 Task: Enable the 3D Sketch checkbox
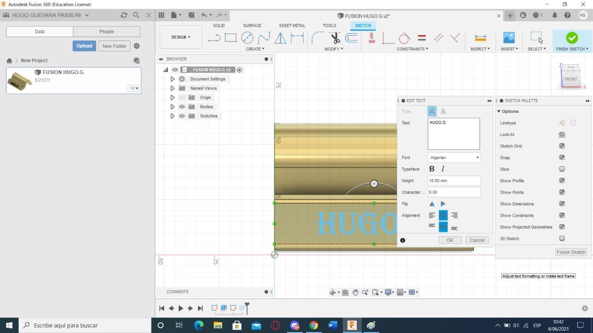tap(562, 239)
